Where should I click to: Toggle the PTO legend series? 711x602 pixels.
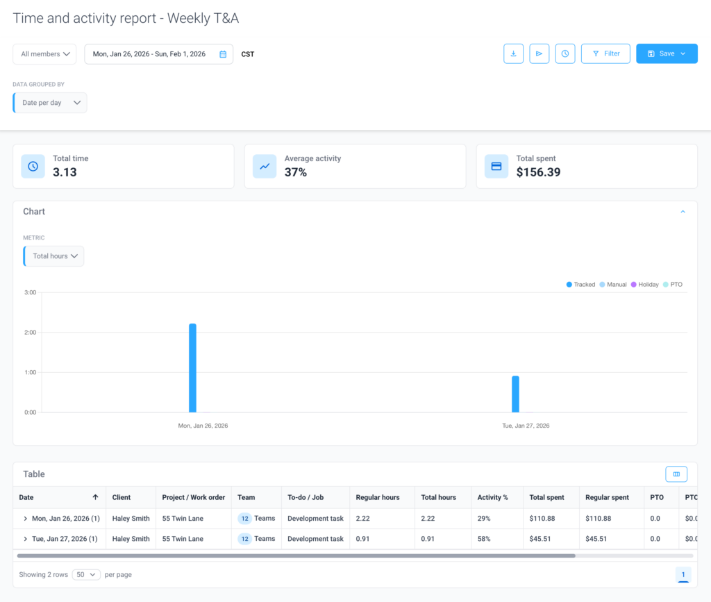coord(673,285)
